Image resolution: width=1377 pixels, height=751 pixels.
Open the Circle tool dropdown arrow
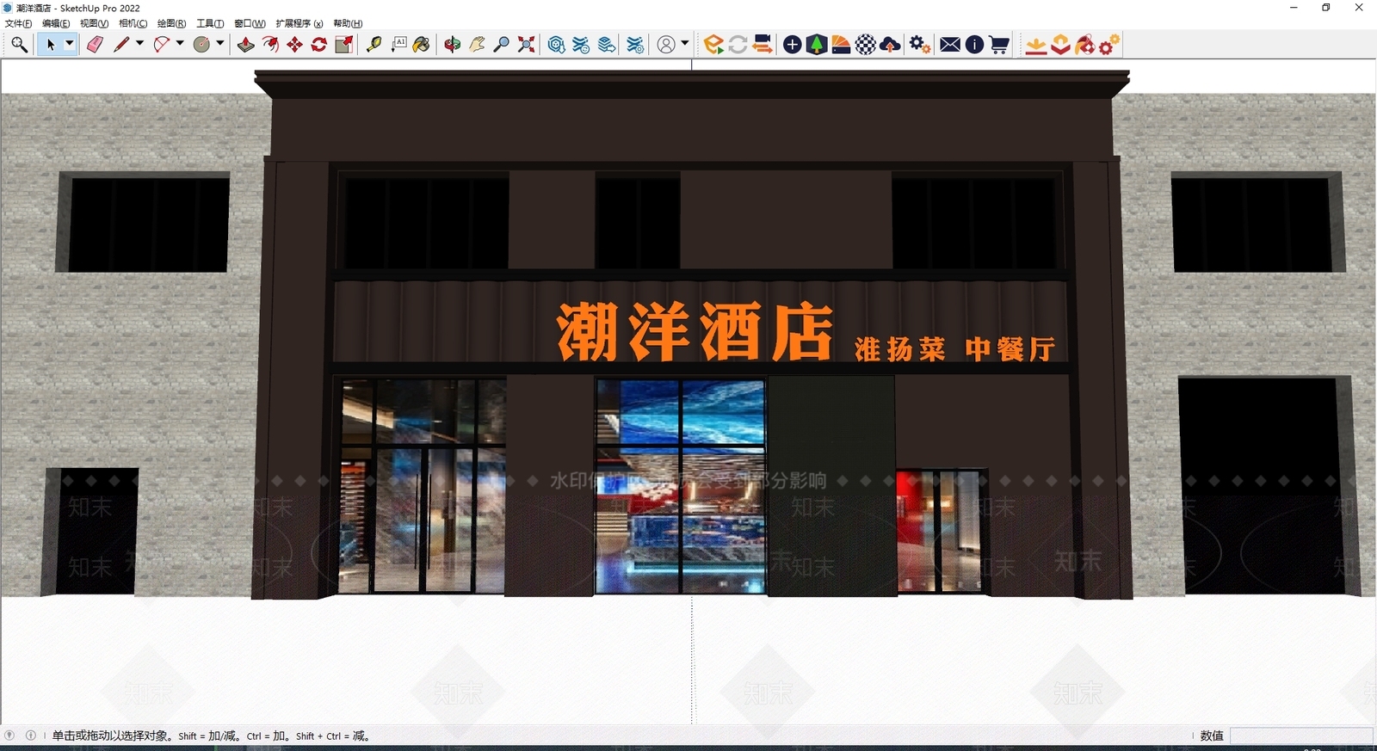220,44
